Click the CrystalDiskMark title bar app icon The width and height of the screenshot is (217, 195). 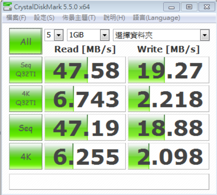click(x=9, y=7)
